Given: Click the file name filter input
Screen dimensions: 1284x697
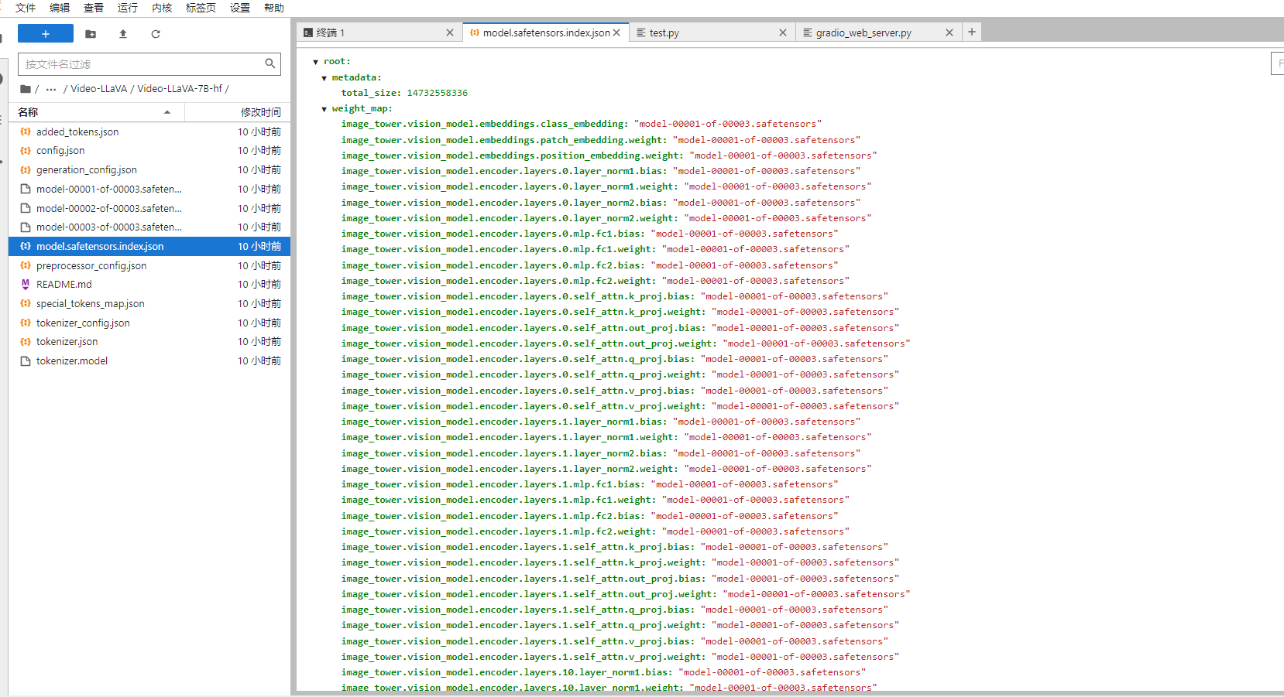Looking at the screenshot, I should point(143,64).
